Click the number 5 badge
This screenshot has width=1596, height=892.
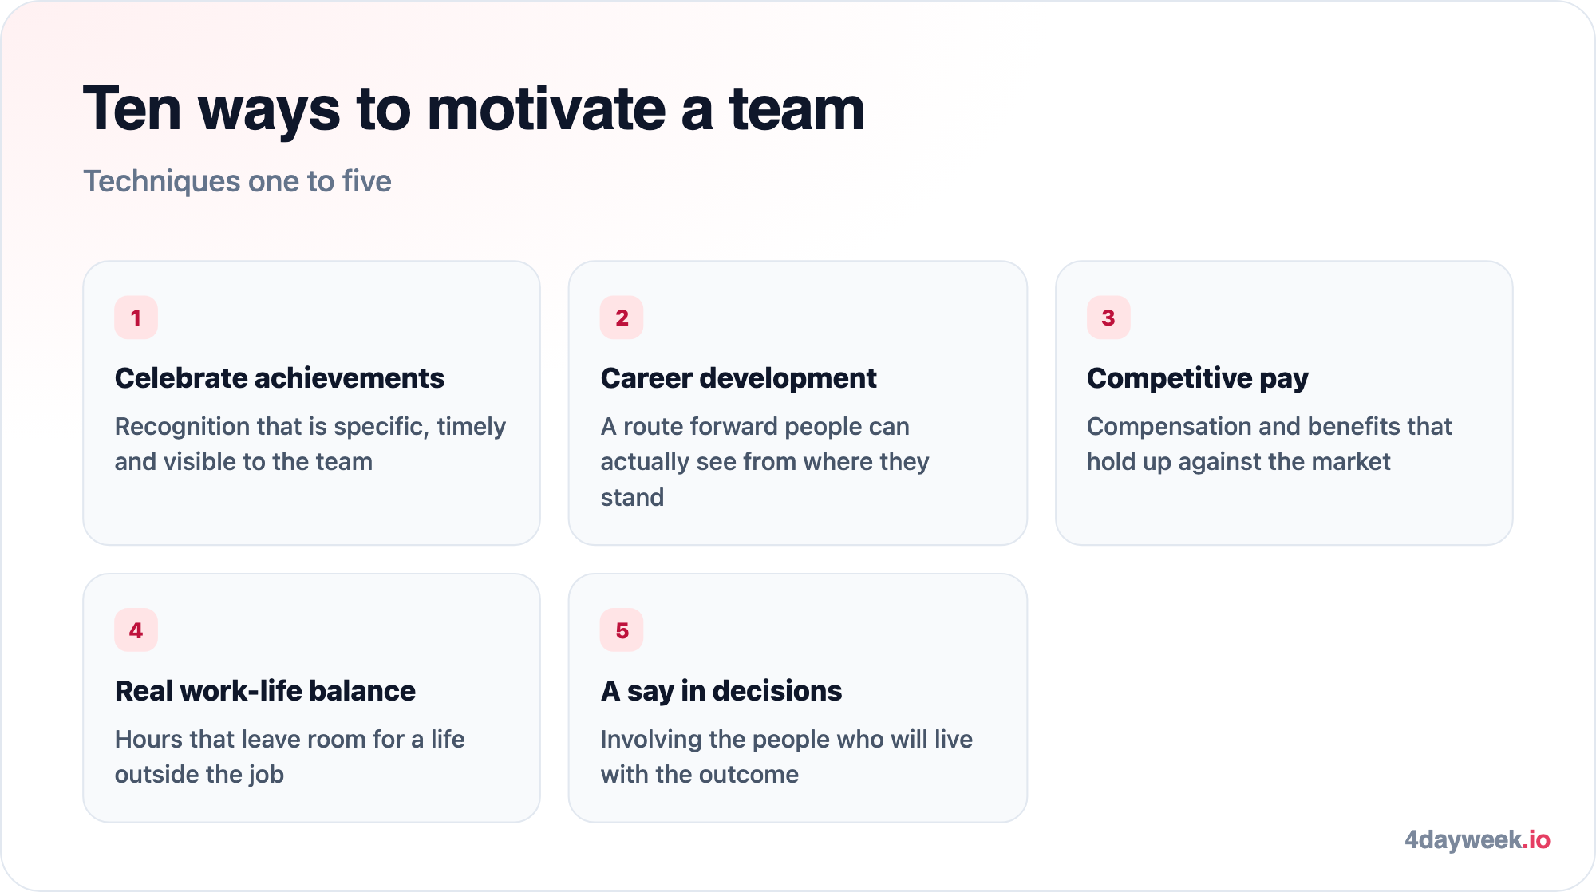click(x=622, y=630)
